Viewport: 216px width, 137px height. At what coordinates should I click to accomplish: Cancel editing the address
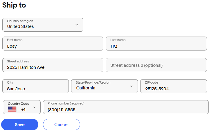pyautogui.click(x=61, y=125)
